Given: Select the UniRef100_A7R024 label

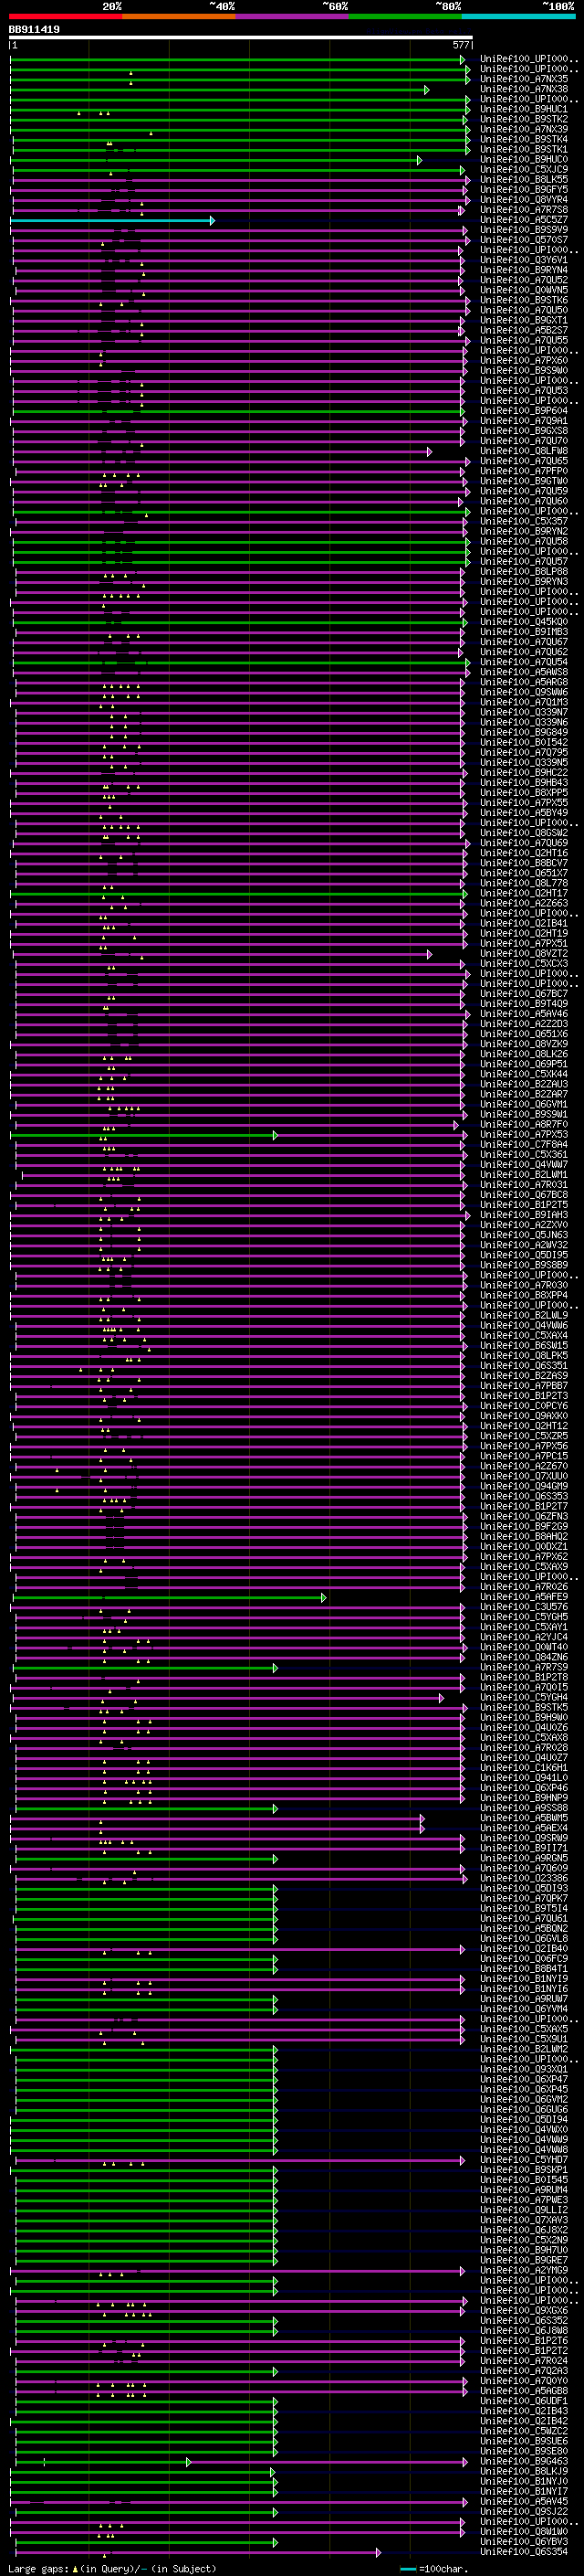Looking at the screenshot, I should click(x=524, y=2361).
